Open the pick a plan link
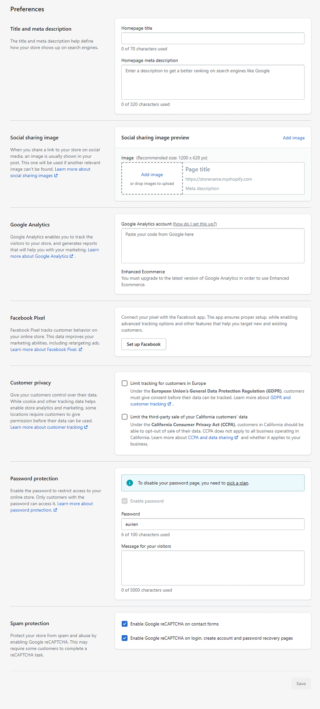 click(237, 483)
